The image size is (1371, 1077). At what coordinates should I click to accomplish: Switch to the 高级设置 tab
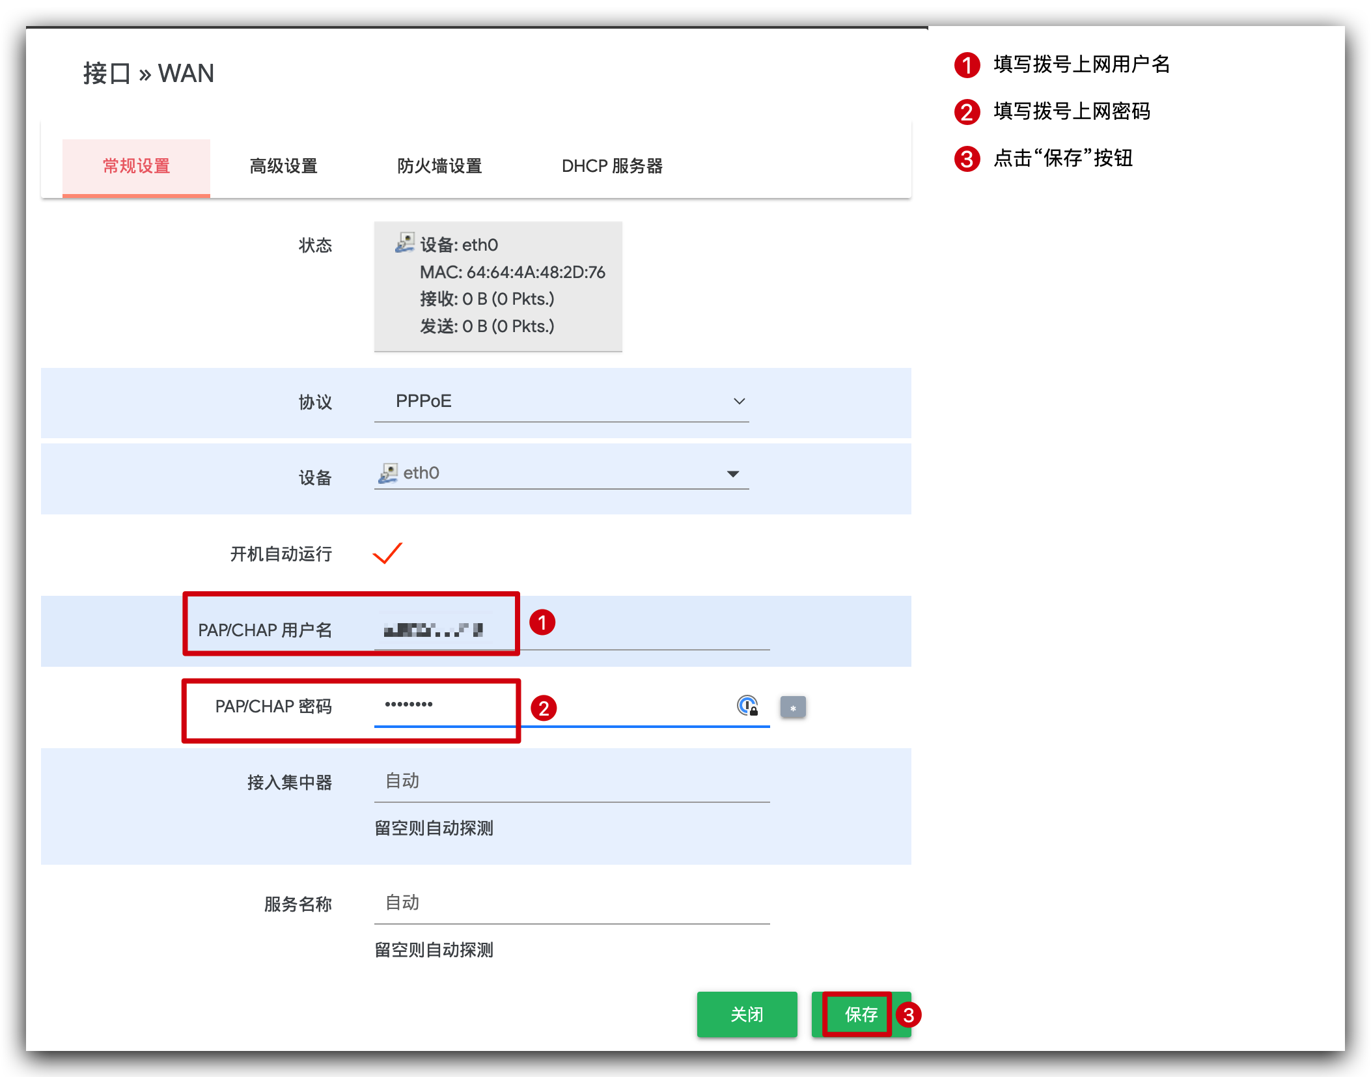click(x=283, y=167)
